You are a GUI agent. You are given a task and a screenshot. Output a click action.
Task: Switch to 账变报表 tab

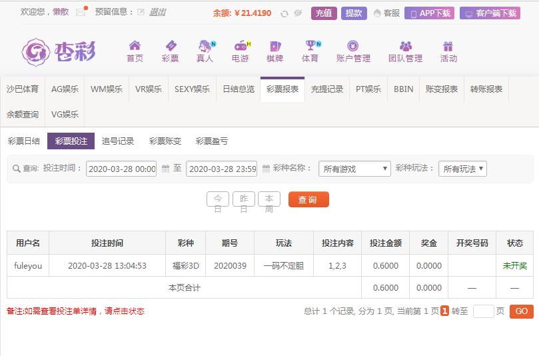(442, 89)
